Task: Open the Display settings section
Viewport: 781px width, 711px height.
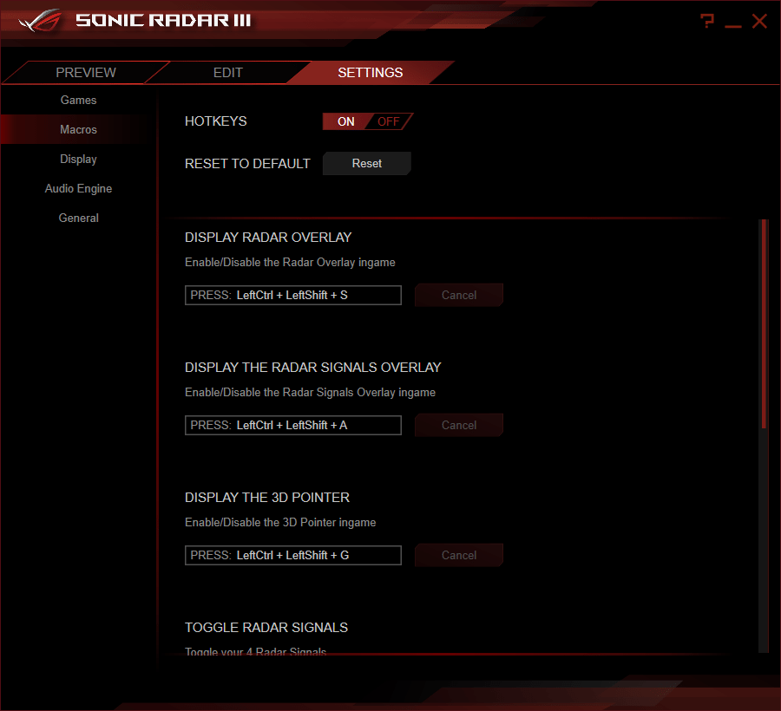Action: tap(78, 160)
